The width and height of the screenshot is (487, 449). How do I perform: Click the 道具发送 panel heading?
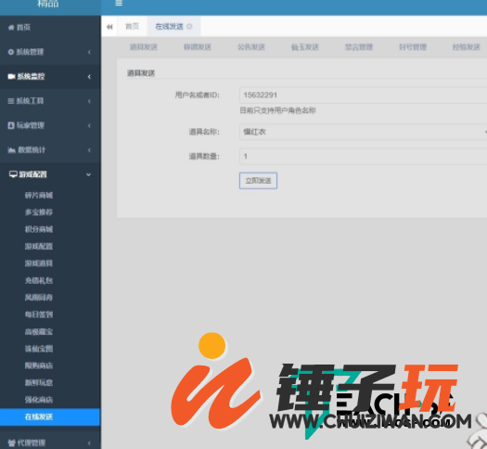[141, 73]
